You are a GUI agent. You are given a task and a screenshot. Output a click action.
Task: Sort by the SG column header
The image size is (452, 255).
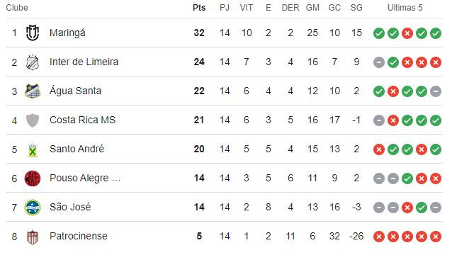pyautogui.click(x=356, y=8)
